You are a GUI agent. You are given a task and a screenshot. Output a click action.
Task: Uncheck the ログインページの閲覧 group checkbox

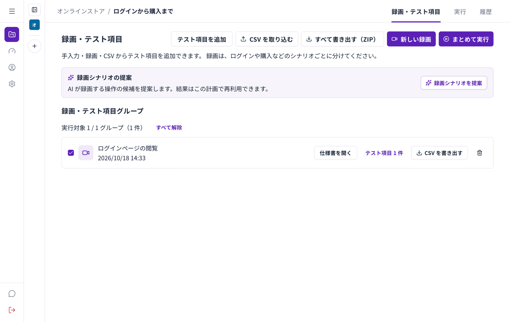(71, 153)
